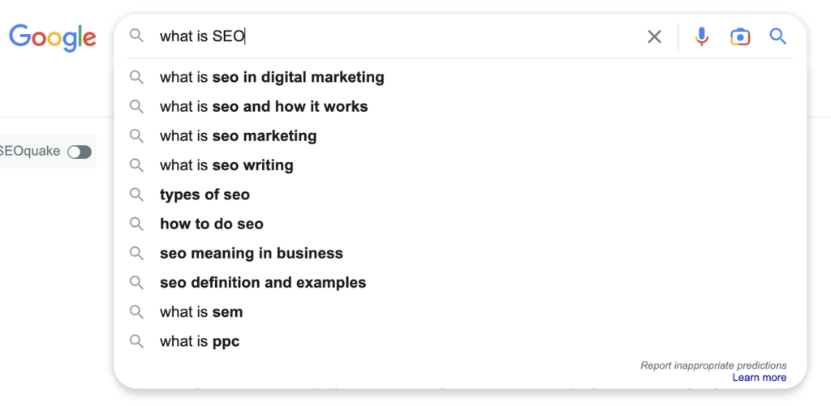Image resolution: width=831 pixels, height=406 pixels.
Task: Open Google Lens image search camera icon
Action: coord(740,36)
